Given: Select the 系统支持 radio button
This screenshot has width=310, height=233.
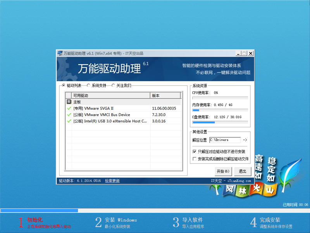Looking at the screenshot, I should 88,85.
